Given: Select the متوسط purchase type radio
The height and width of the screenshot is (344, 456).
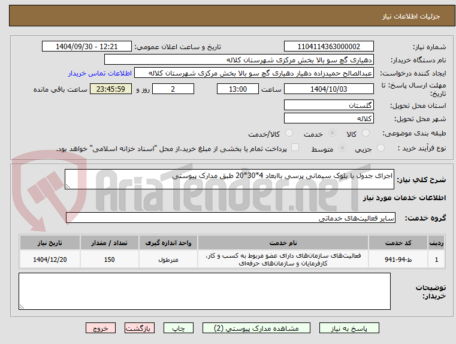Looking at the screenshot, I should click(x=343, y=148).
